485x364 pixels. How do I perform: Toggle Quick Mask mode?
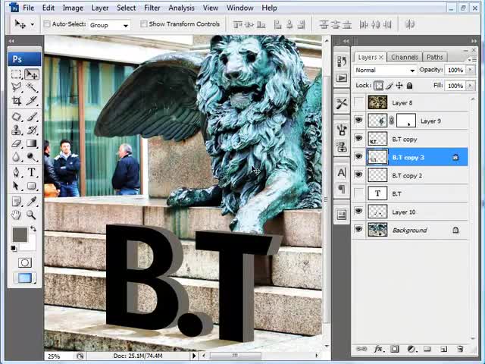click(x=25, y=263)
